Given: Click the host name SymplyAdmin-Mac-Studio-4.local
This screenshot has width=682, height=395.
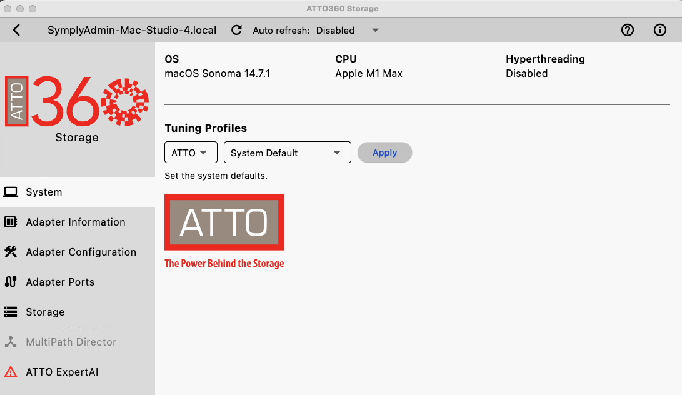Looking at the screenshot, I should 132,30.
